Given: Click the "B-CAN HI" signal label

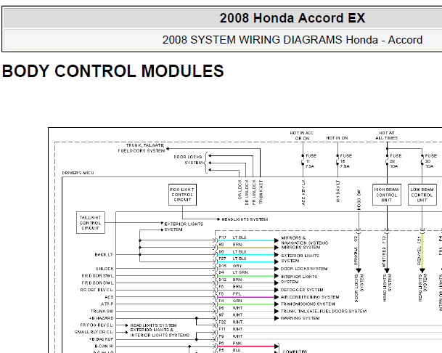Looking at the screenshot, I should pos(104,346).
